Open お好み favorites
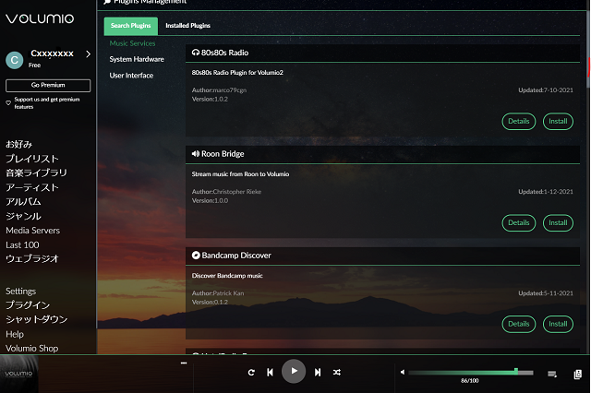591x393 pixels. click(x=18, y=145)
